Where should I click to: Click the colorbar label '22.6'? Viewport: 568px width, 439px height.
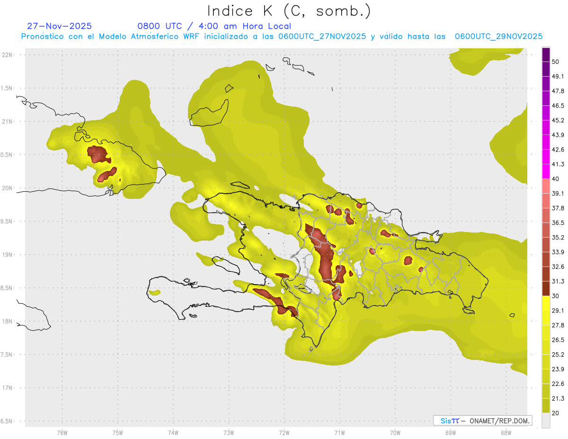[558, 384]
